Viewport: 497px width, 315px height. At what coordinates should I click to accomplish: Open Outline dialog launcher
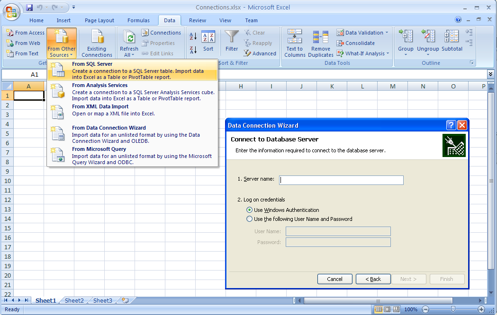click(x=472, y=63)
